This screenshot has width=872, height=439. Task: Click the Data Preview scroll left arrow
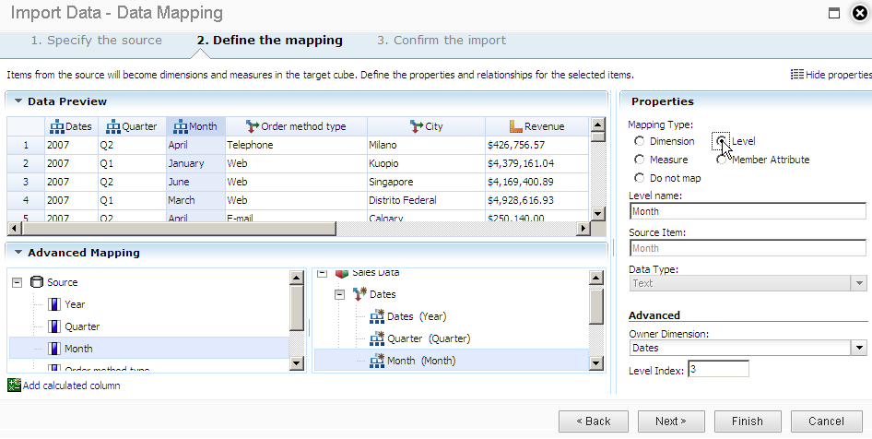(15, 228)
